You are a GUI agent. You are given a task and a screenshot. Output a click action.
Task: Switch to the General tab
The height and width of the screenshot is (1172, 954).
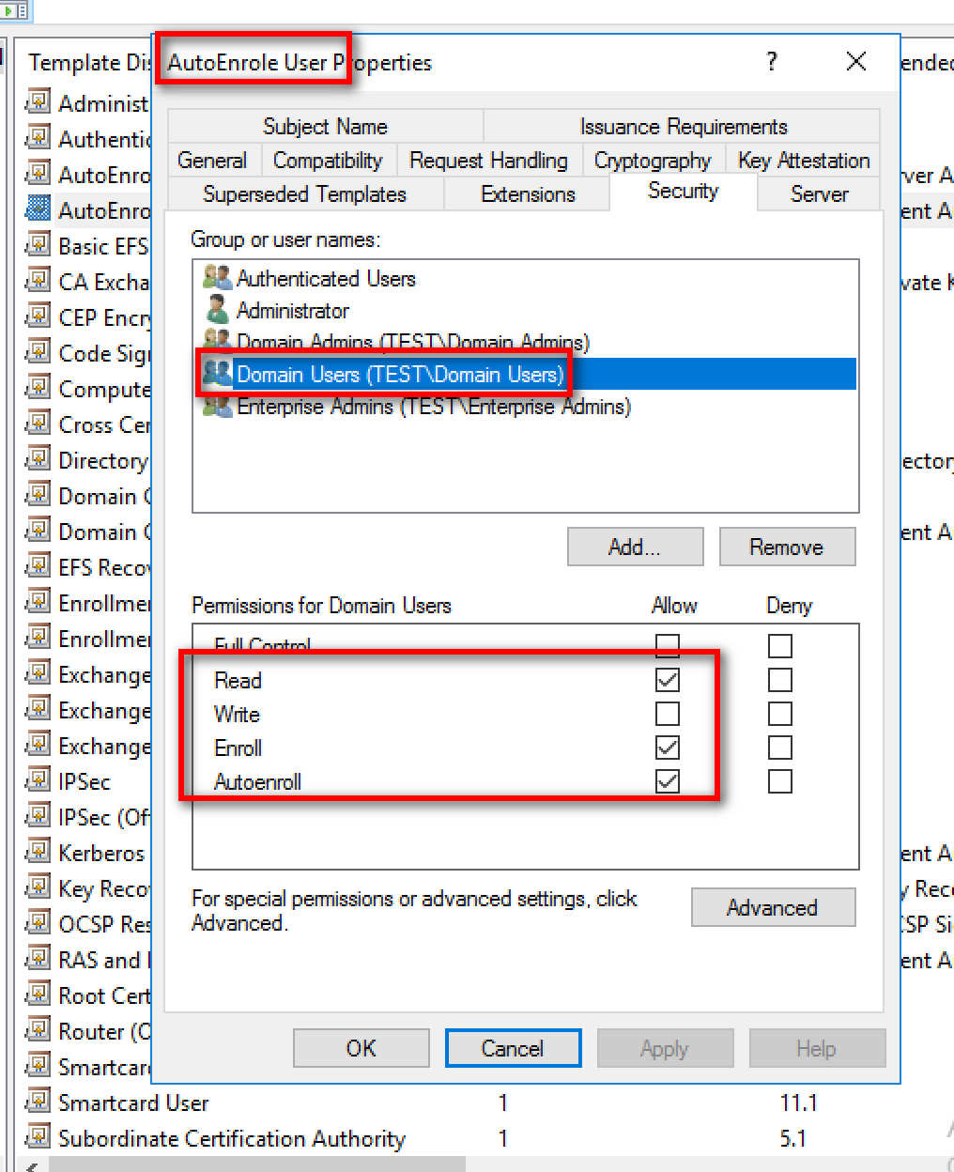(212, 161)
